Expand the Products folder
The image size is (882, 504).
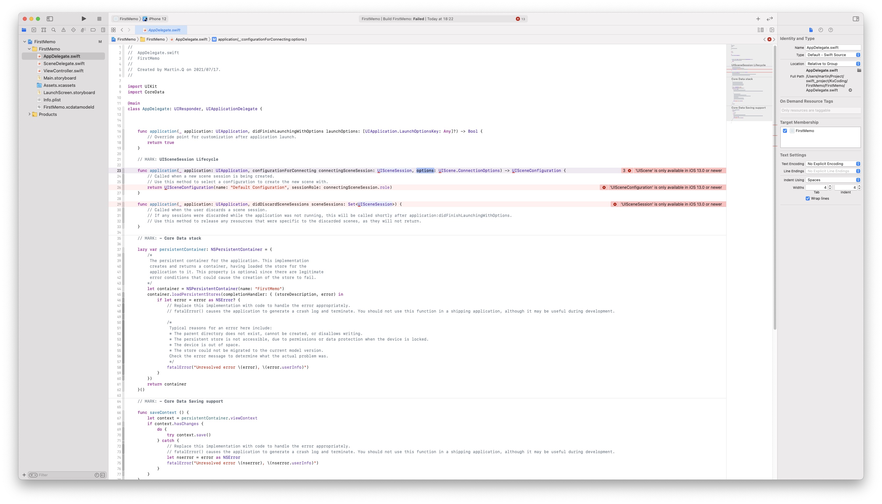(29, 115)
